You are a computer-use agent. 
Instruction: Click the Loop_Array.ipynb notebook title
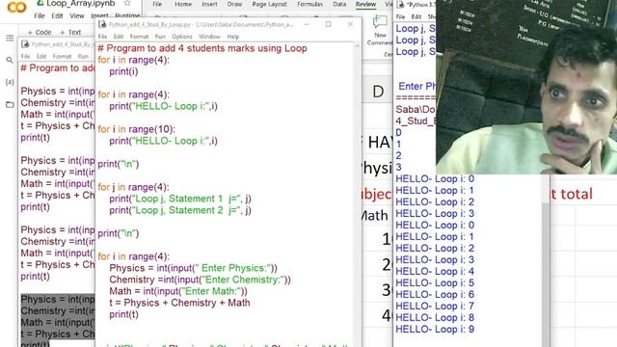(x=81, y=4)
